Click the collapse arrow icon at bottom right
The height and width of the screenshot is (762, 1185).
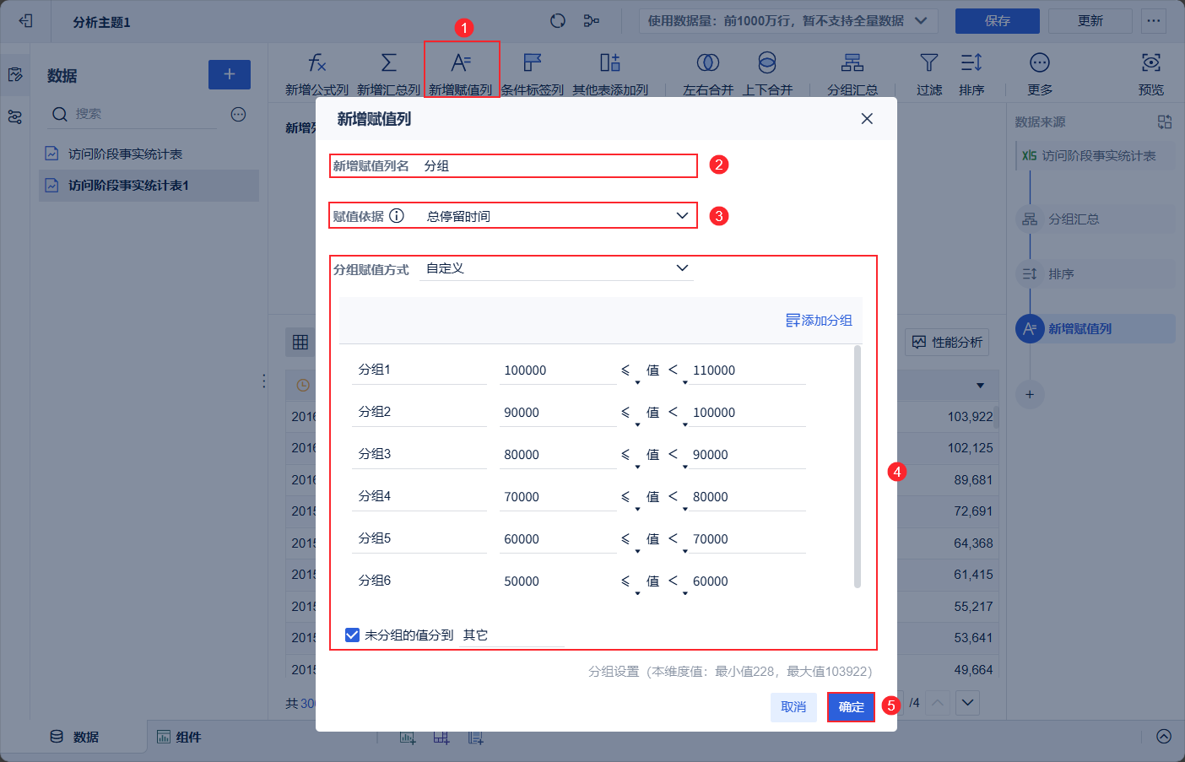coord(1164,737)
